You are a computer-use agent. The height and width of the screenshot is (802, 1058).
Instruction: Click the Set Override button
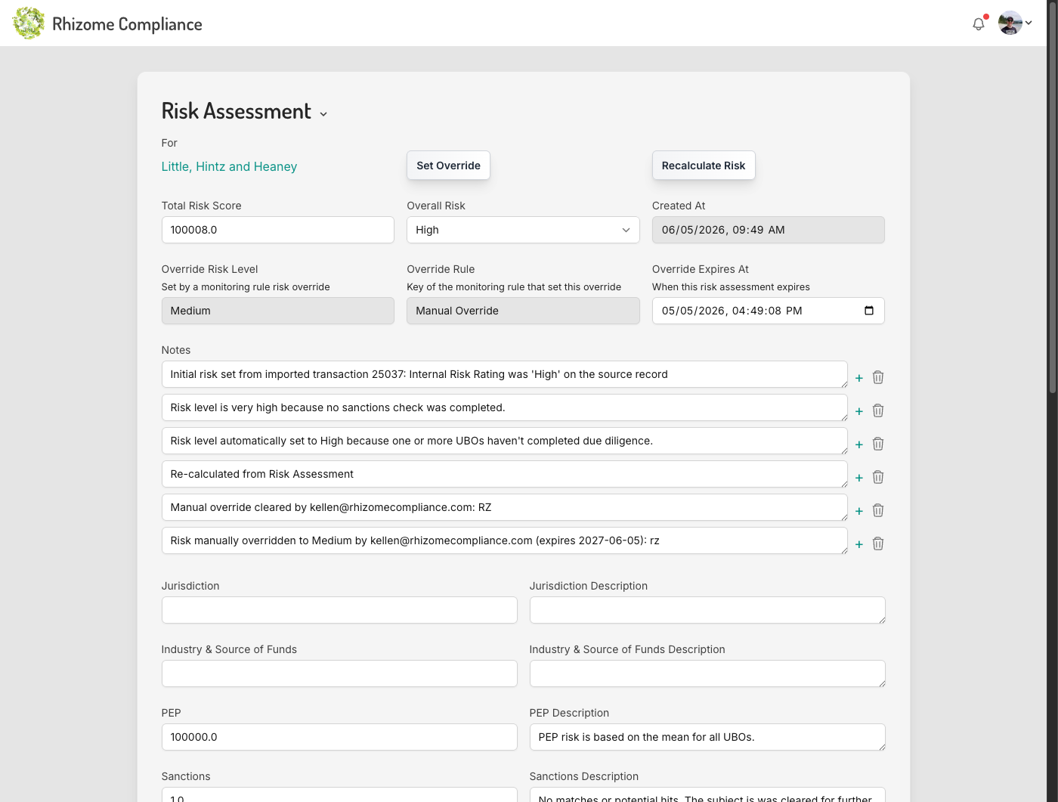point(448,166)
